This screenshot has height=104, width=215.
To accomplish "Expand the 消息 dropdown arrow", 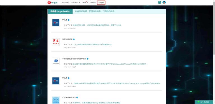I will [x=87, y=3].
